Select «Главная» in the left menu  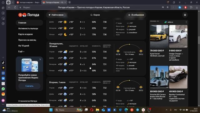click(x=29, y=23)
